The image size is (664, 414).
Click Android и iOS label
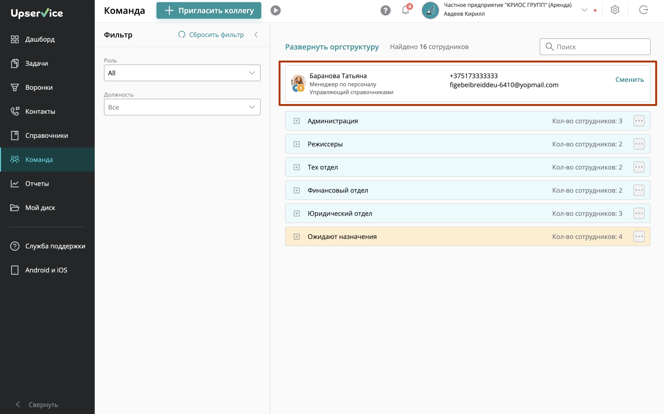point(46,270)
